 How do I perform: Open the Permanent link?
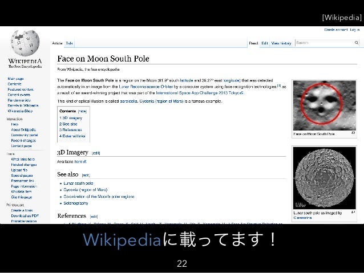(x=22, y=181)
